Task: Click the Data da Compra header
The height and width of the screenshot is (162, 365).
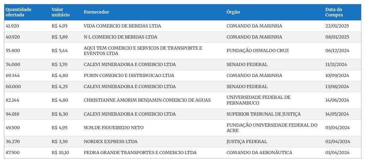Action: point(334,12)
